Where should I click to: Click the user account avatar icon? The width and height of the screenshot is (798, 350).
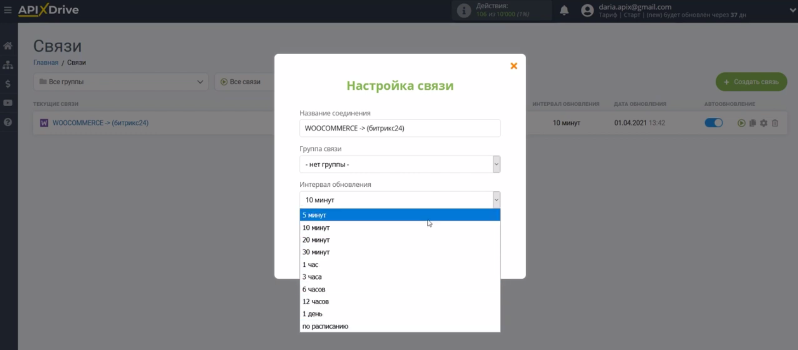(x=587, y=10)
